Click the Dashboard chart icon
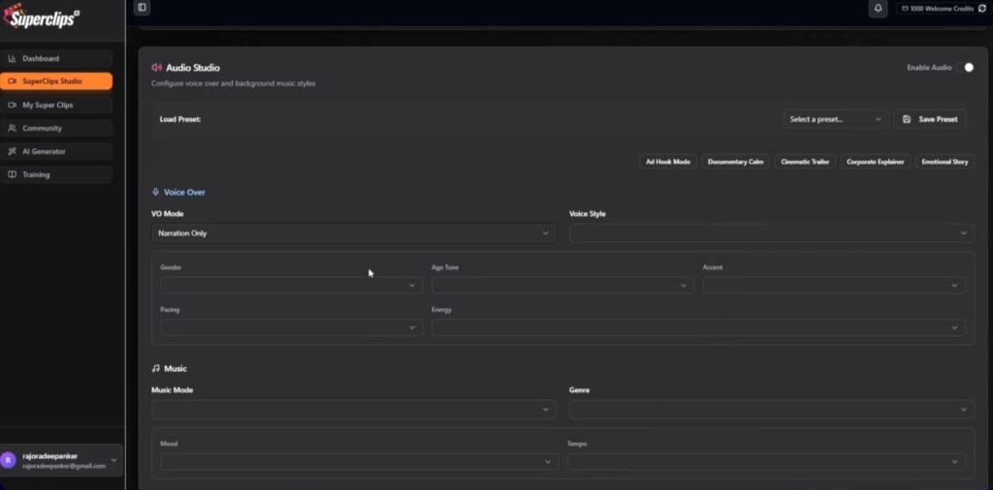Screen dimensions: 993x490 (12, 58)
